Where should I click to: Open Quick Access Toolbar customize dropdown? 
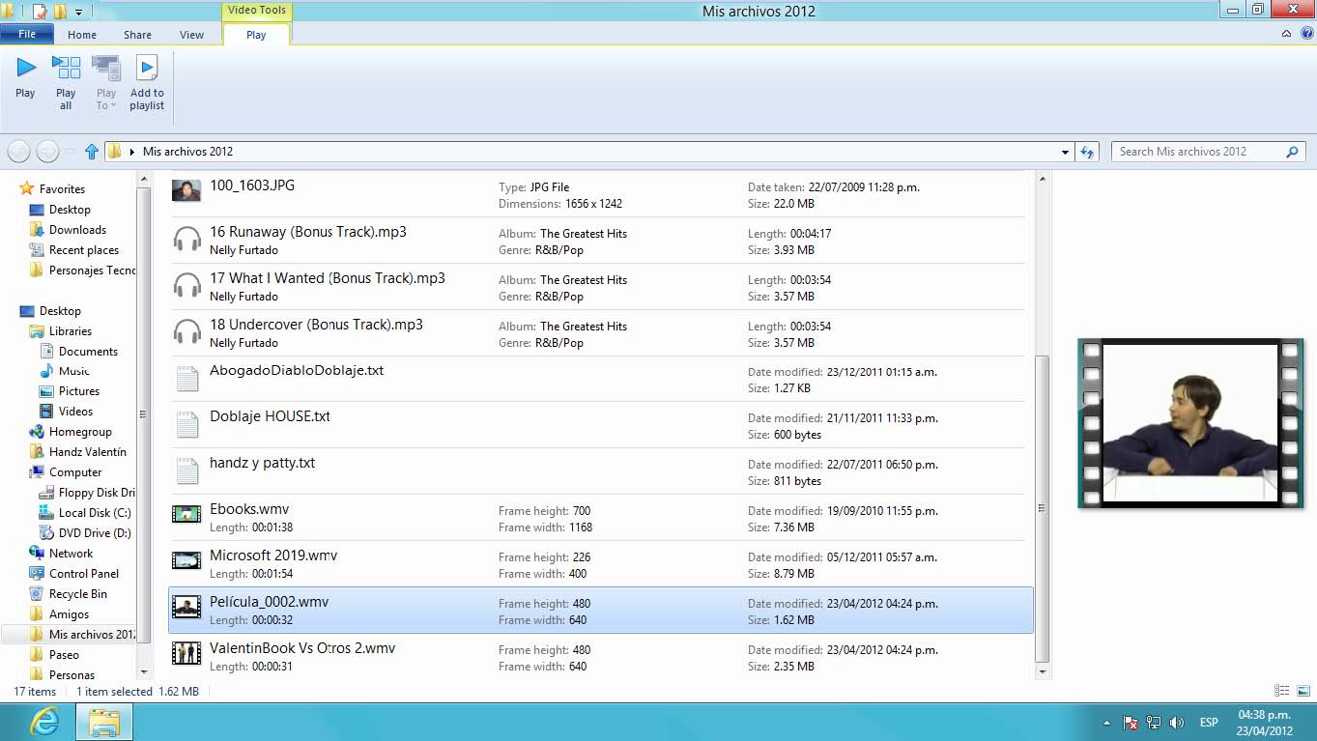pyautogui.click(x=78, y=12)
